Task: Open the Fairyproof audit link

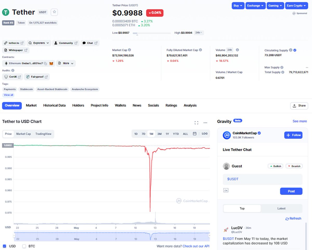Action: click(37, 77)
